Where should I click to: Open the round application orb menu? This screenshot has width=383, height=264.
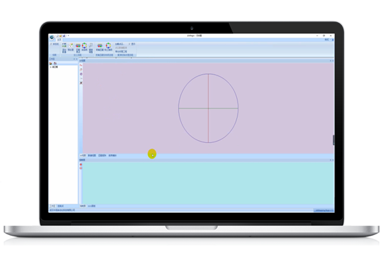pos(52,38)
